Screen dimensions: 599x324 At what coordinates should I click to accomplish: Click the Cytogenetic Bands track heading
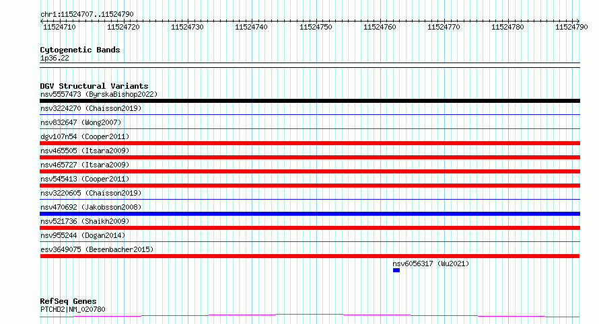point(80,50)
